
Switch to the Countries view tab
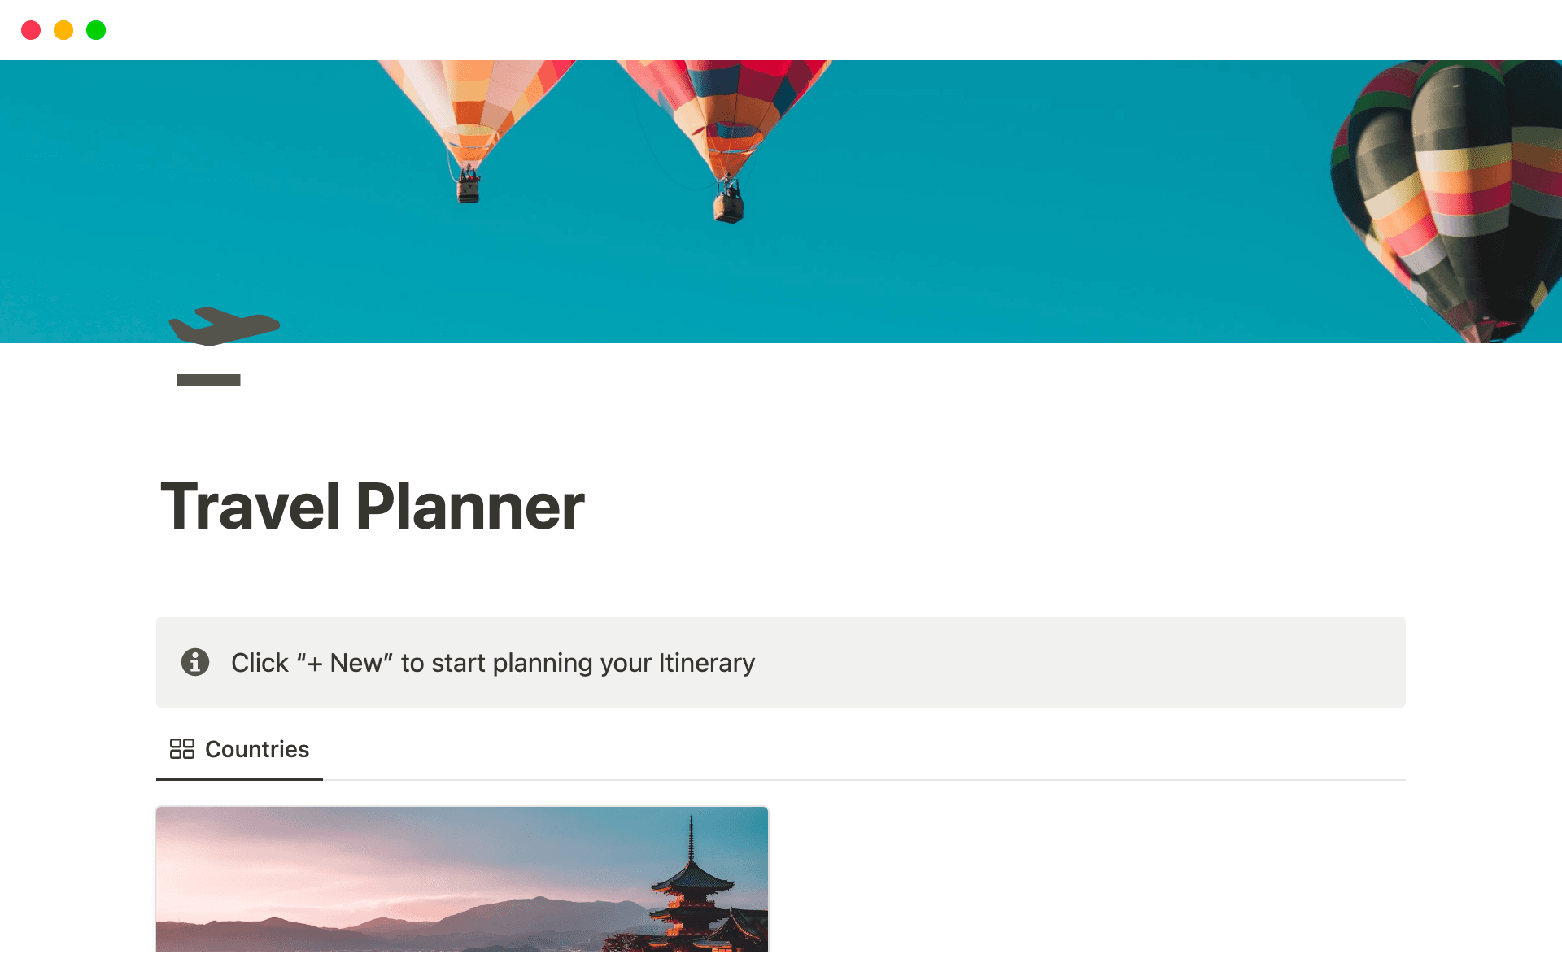click(x=238, y=749)
